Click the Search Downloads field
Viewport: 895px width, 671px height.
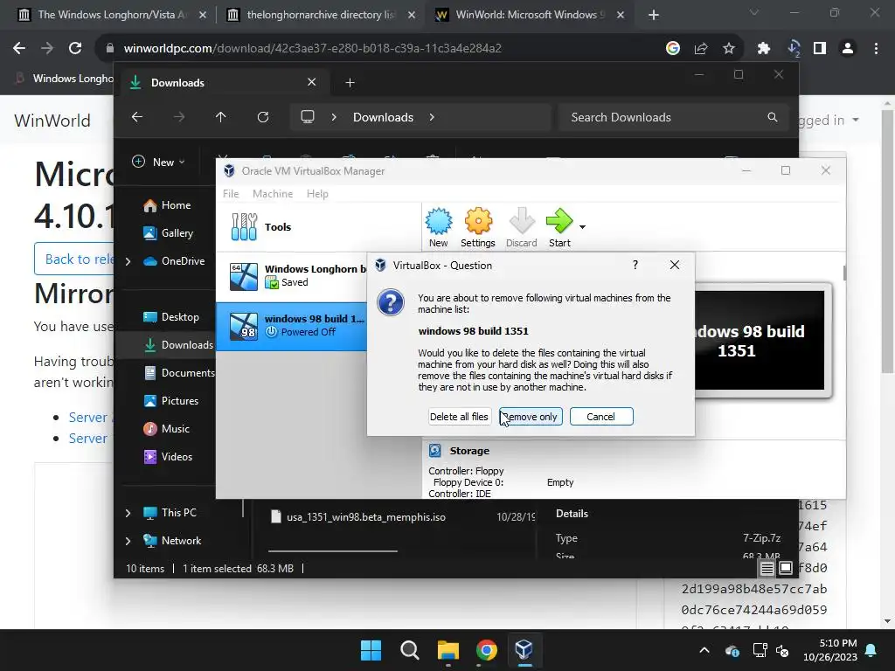(x=674, y=117)
